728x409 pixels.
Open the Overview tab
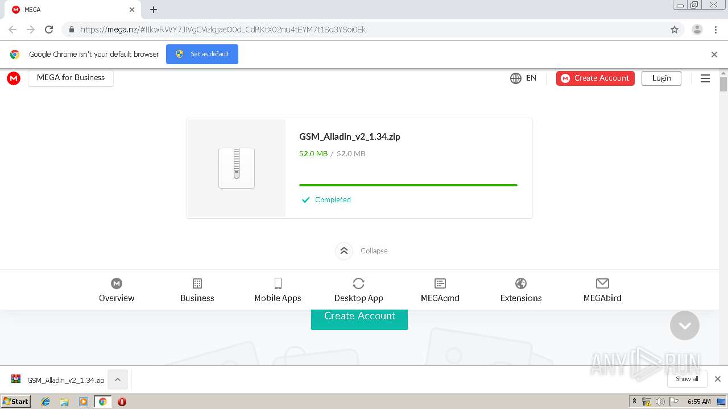point(117,290)
